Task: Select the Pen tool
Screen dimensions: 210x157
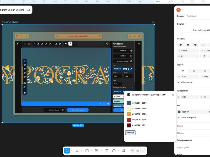Action: [97, 151]
